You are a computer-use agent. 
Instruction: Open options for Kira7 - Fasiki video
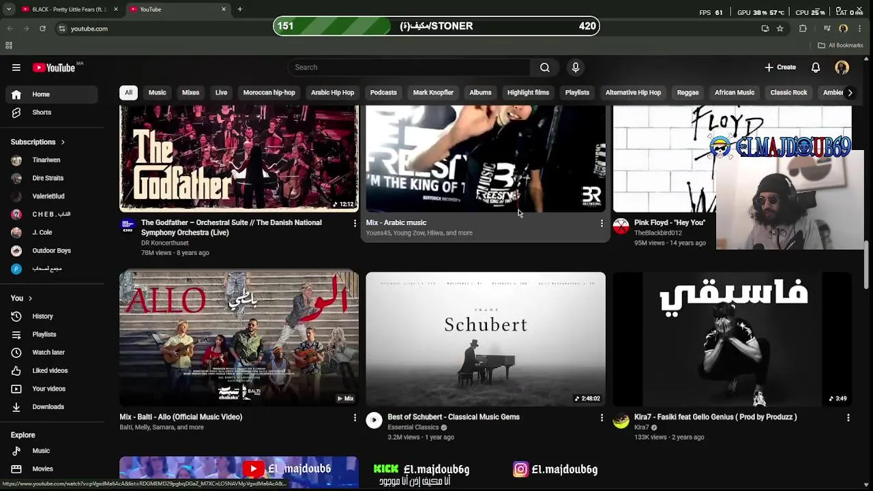(848, 417)
